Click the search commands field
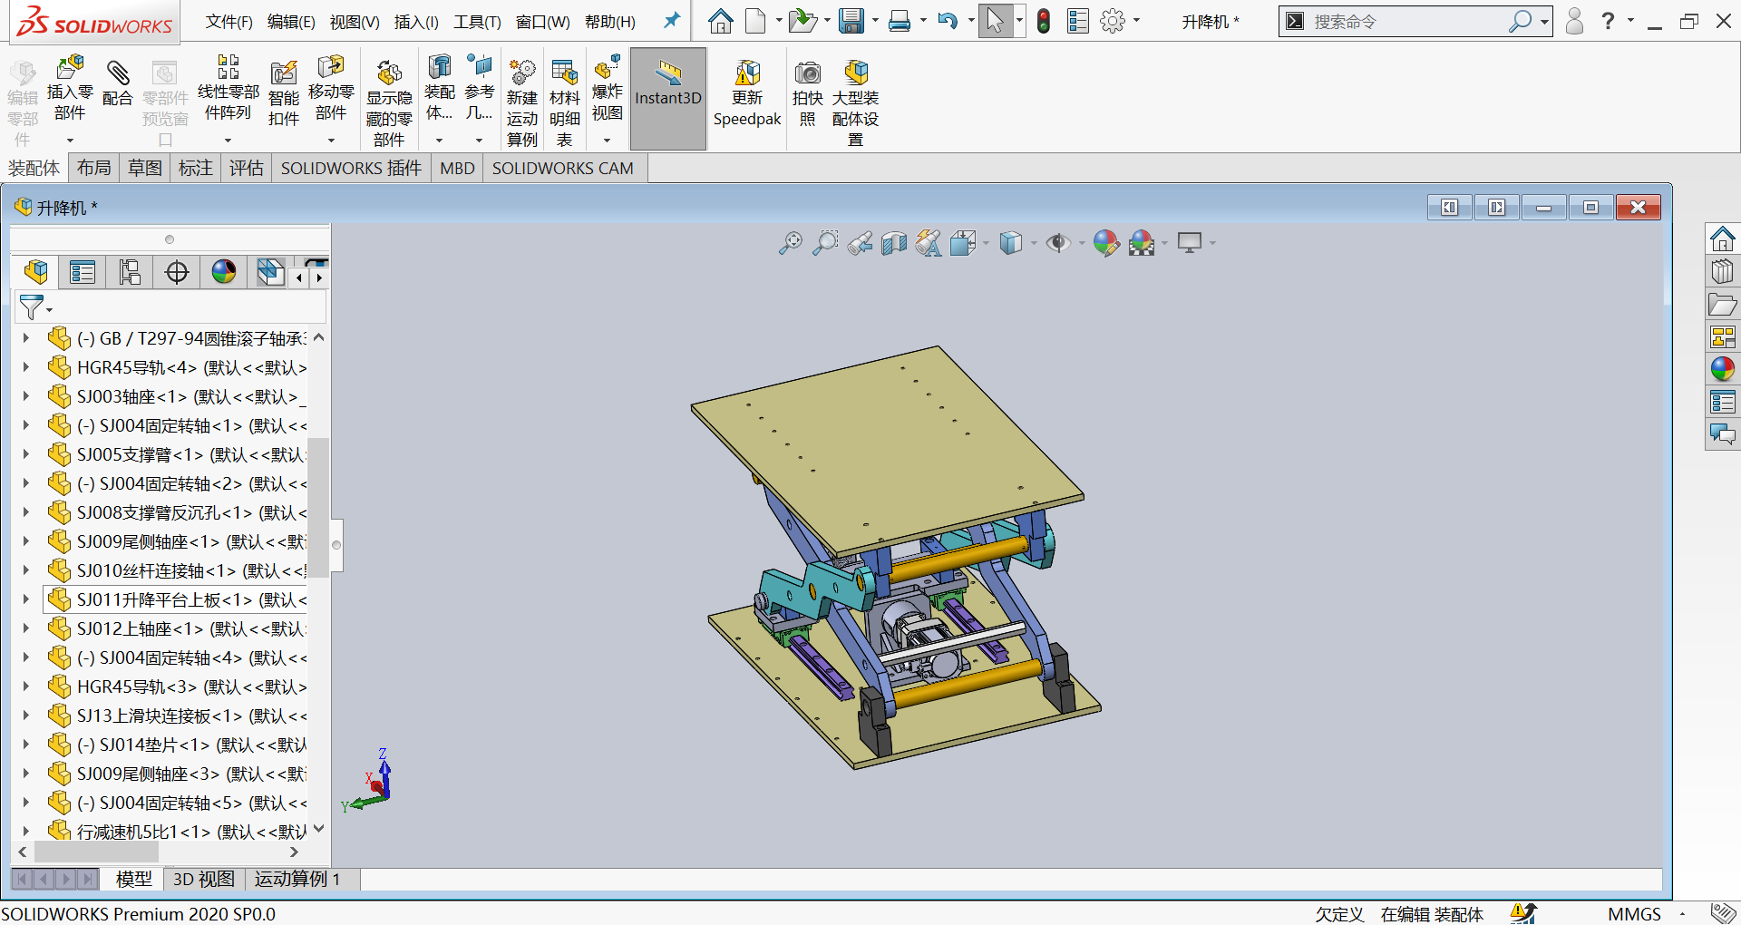The width and height of the screenshot is (1741, 925). coord(1407,21)
